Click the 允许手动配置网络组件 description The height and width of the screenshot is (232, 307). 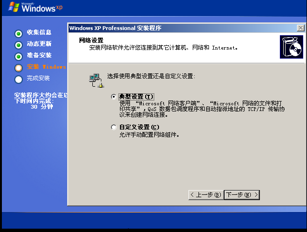pos(149,135)
